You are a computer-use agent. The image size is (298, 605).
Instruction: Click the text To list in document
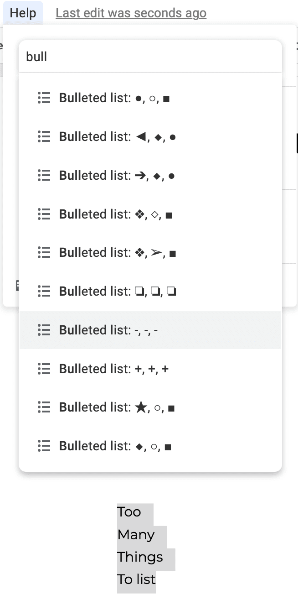(136, 579)
